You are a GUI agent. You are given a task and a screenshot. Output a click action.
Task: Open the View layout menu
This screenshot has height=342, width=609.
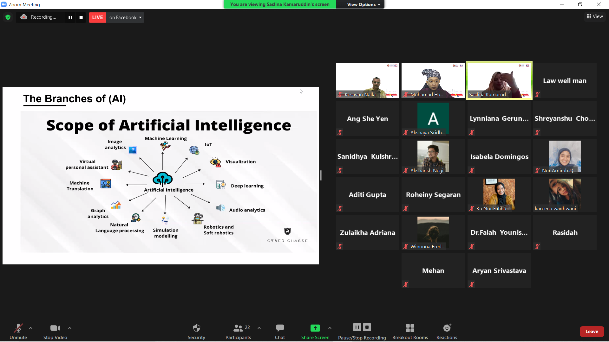[595, 16]
